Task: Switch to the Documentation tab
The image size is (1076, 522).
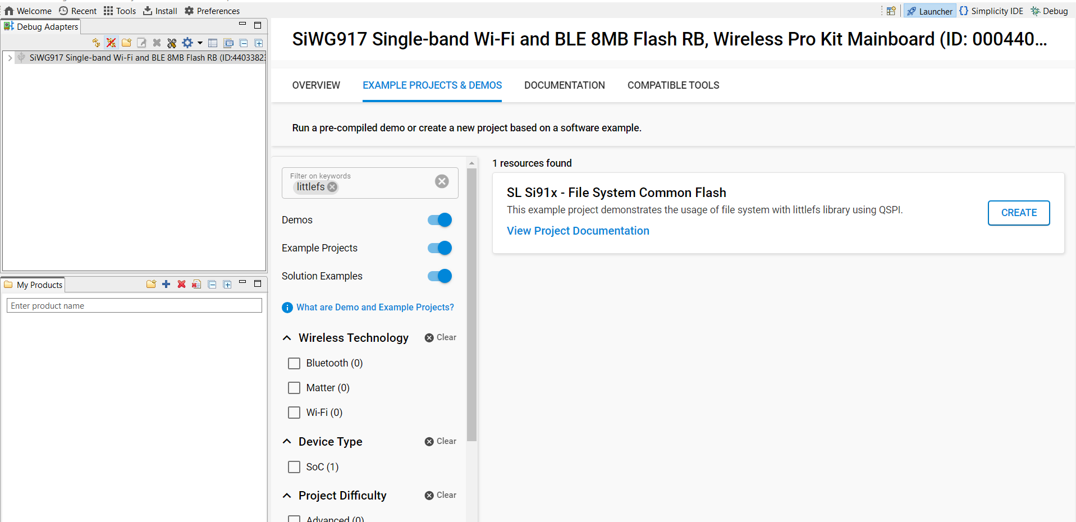Action: tap(564, 85)
